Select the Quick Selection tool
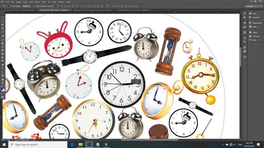 tap(2, 25)
